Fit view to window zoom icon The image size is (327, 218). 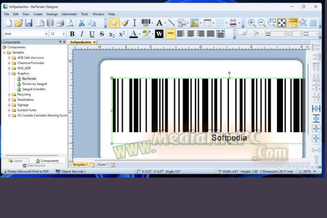pos(282,23)
